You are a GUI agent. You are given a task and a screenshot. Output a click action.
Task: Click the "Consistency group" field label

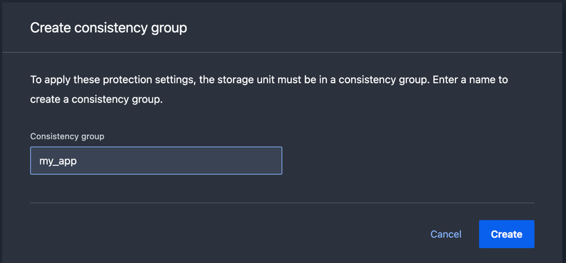tap(67, 136)
